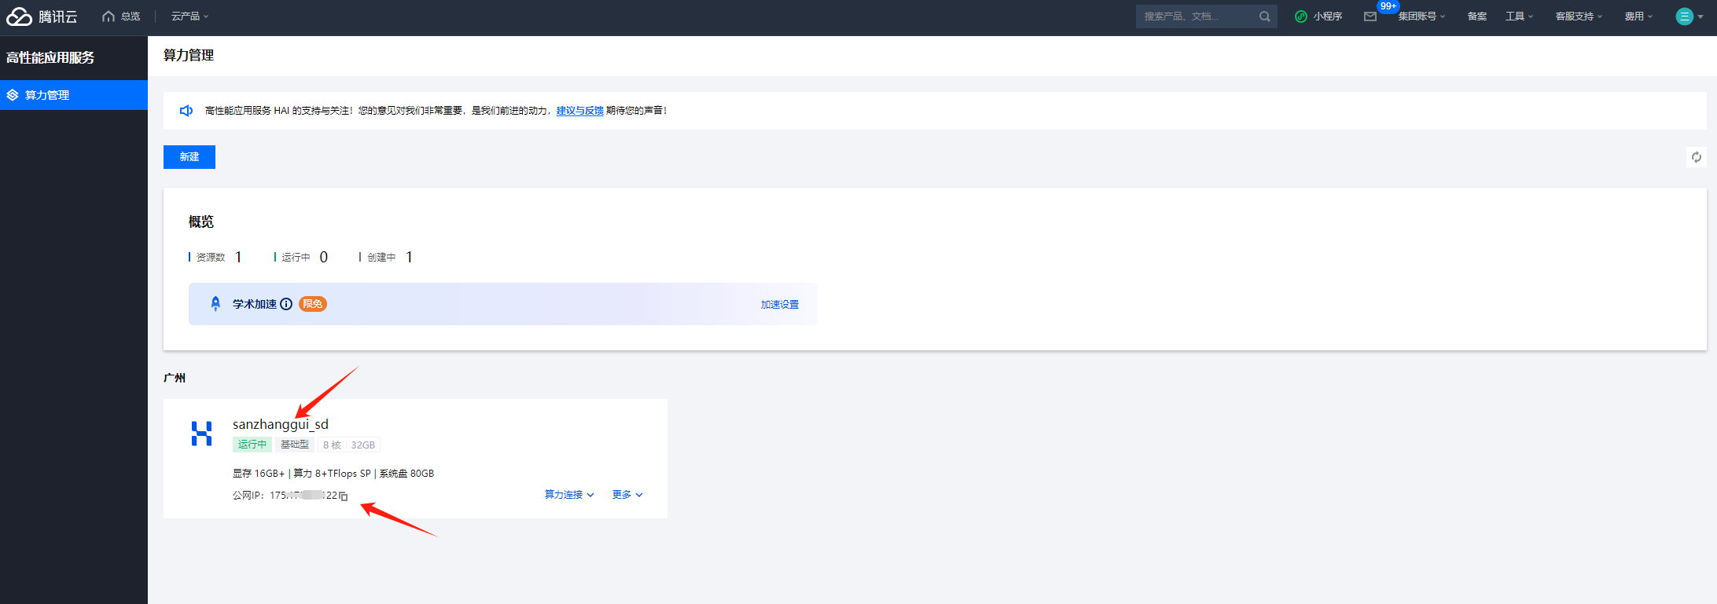The height and width of the screenshot is (604, 1717).
Task: Click the 8 核 CPU tag
Action: coord(332,445)
